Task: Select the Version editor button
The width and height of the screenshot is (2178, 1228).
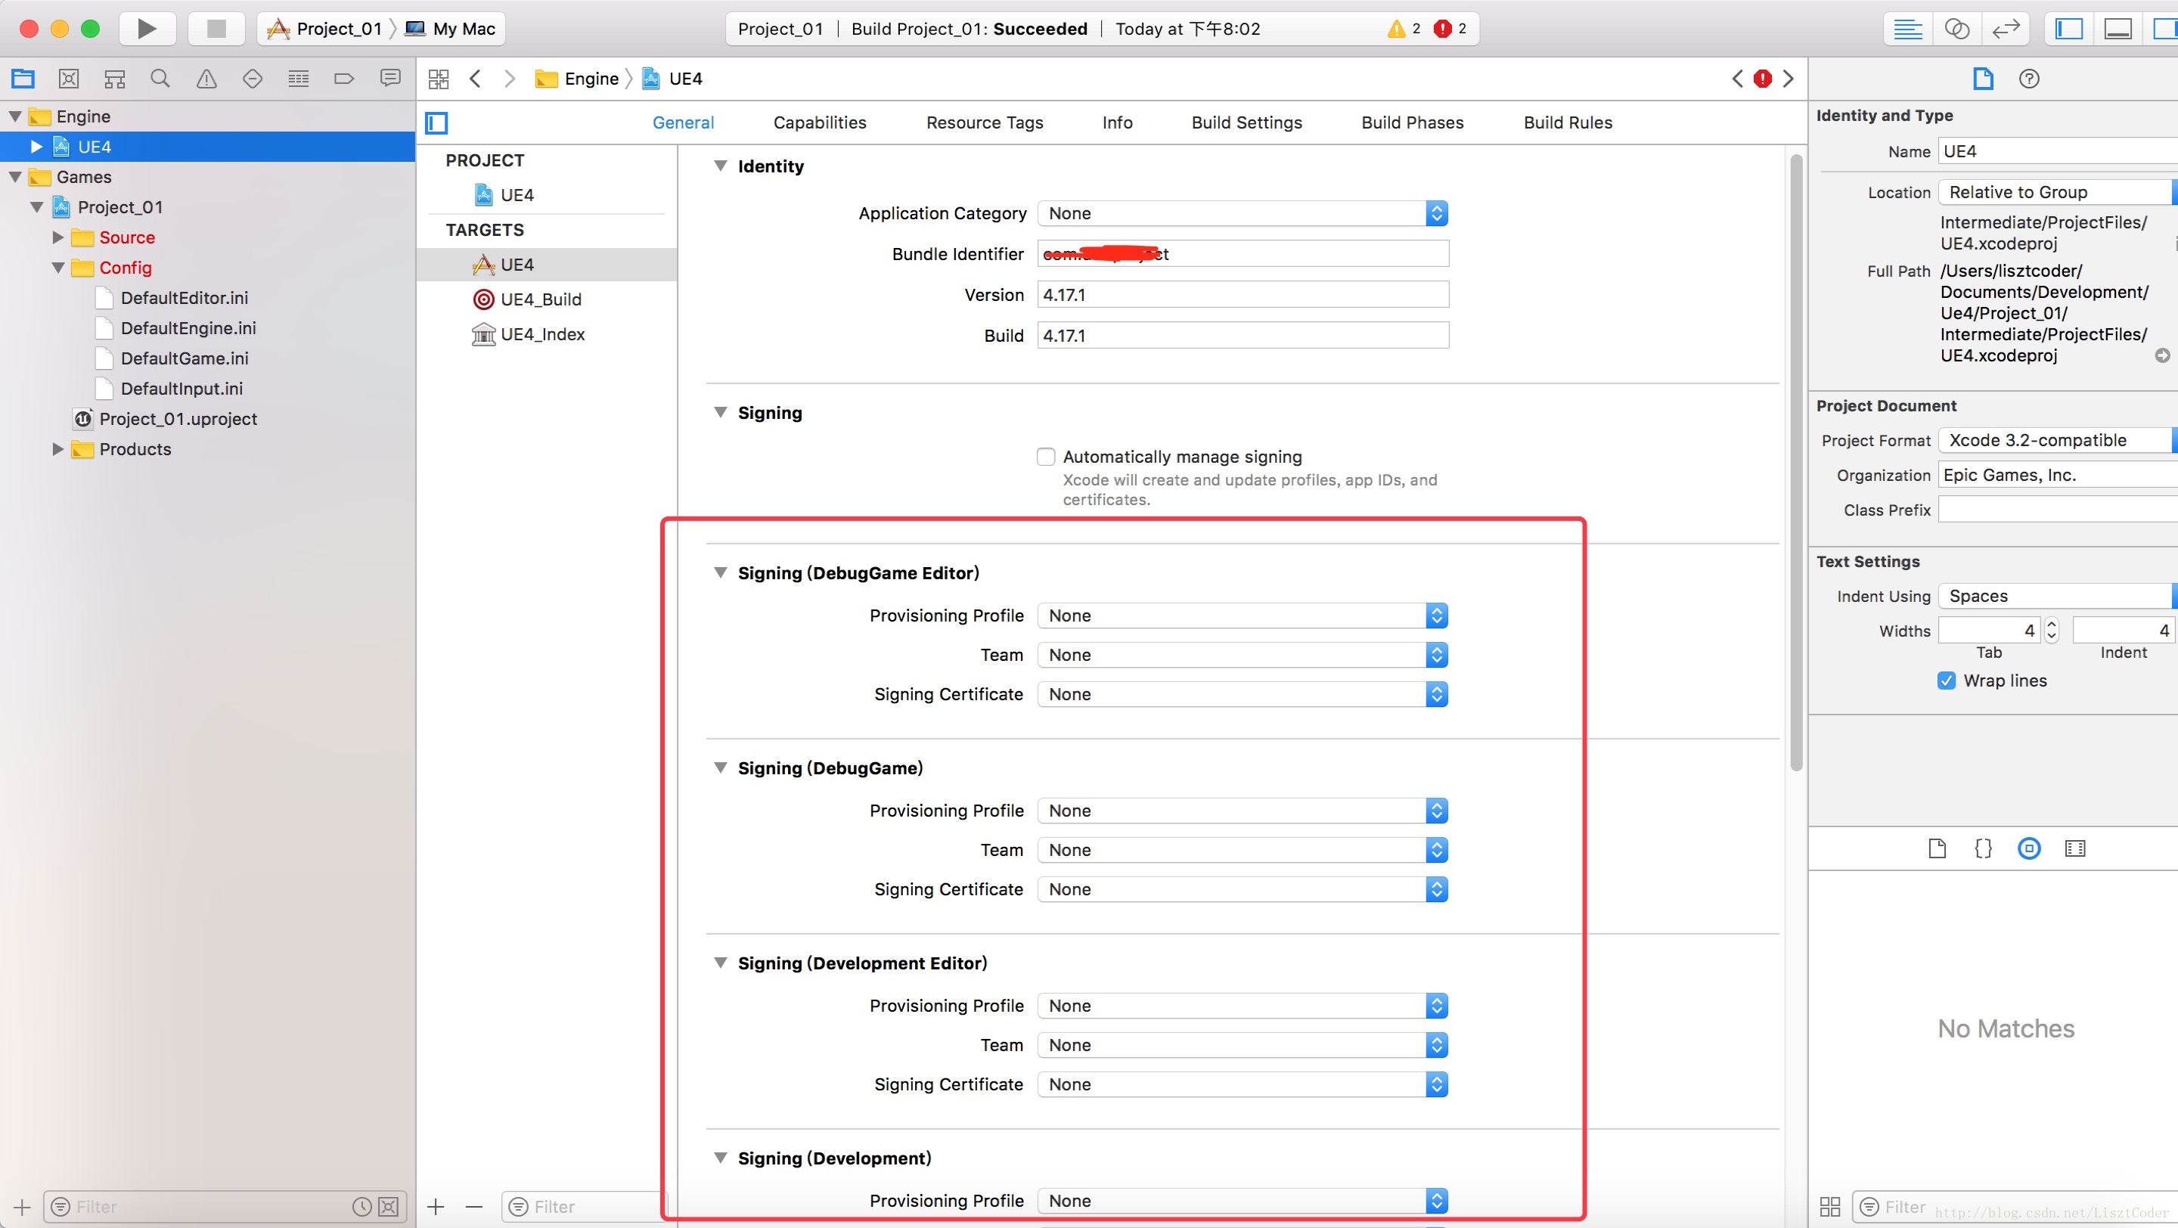Action: point(2006,29)
